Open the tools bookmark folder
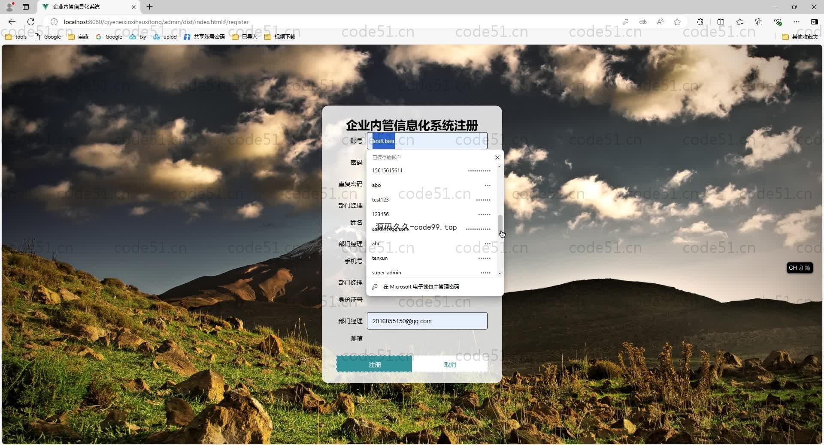Viewport: 824px width, 445px height. click(x=16, y=37)
